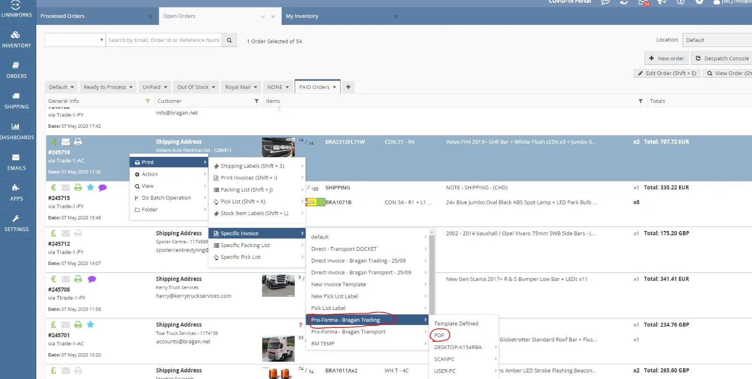The image size is (752, 379).
Task: Select Pro-Forma - Bragan Transport template
Action: click(368, 332)
